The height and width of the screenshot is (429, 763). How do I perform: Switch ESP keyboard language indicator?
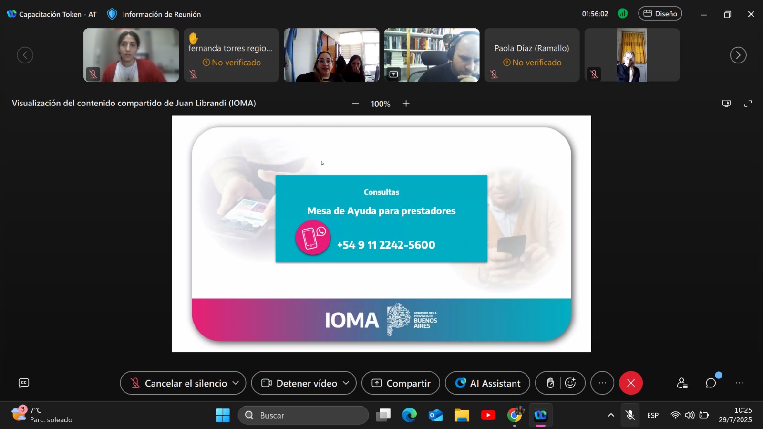click(653, 415)
